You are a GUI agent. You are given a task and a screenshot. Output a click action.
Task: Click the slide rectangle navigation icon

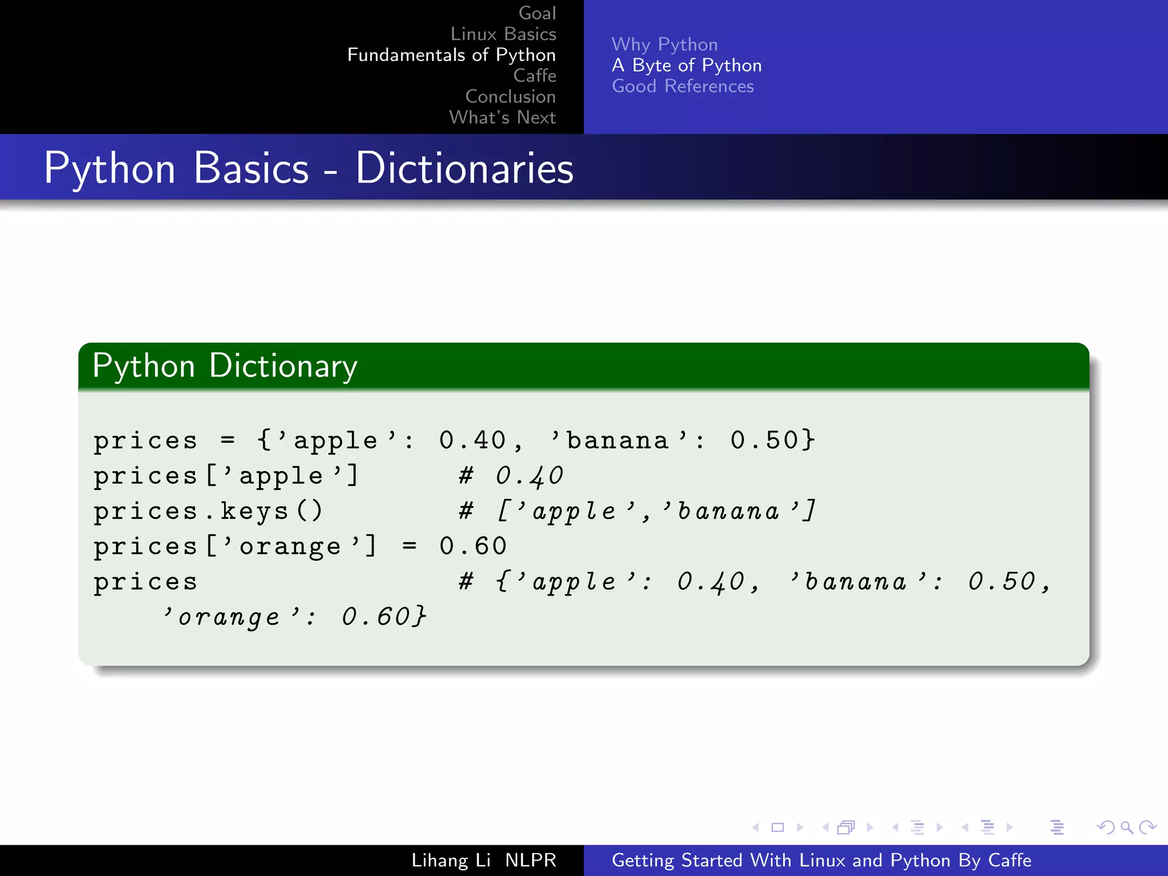[777, 827]
